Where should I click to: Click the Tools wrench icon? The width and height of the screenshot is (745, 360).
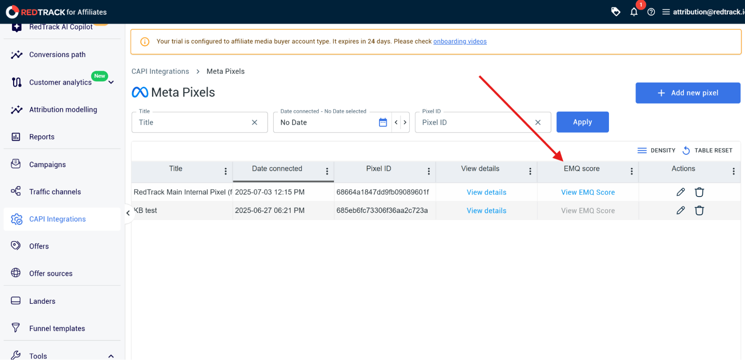[x=16, y=355]
